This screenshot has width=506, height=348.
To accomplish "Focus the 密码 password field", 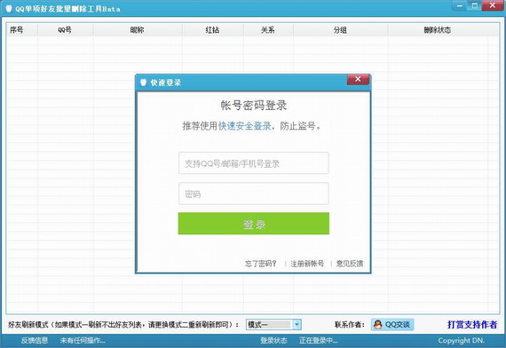I will [x=254, y=194].
